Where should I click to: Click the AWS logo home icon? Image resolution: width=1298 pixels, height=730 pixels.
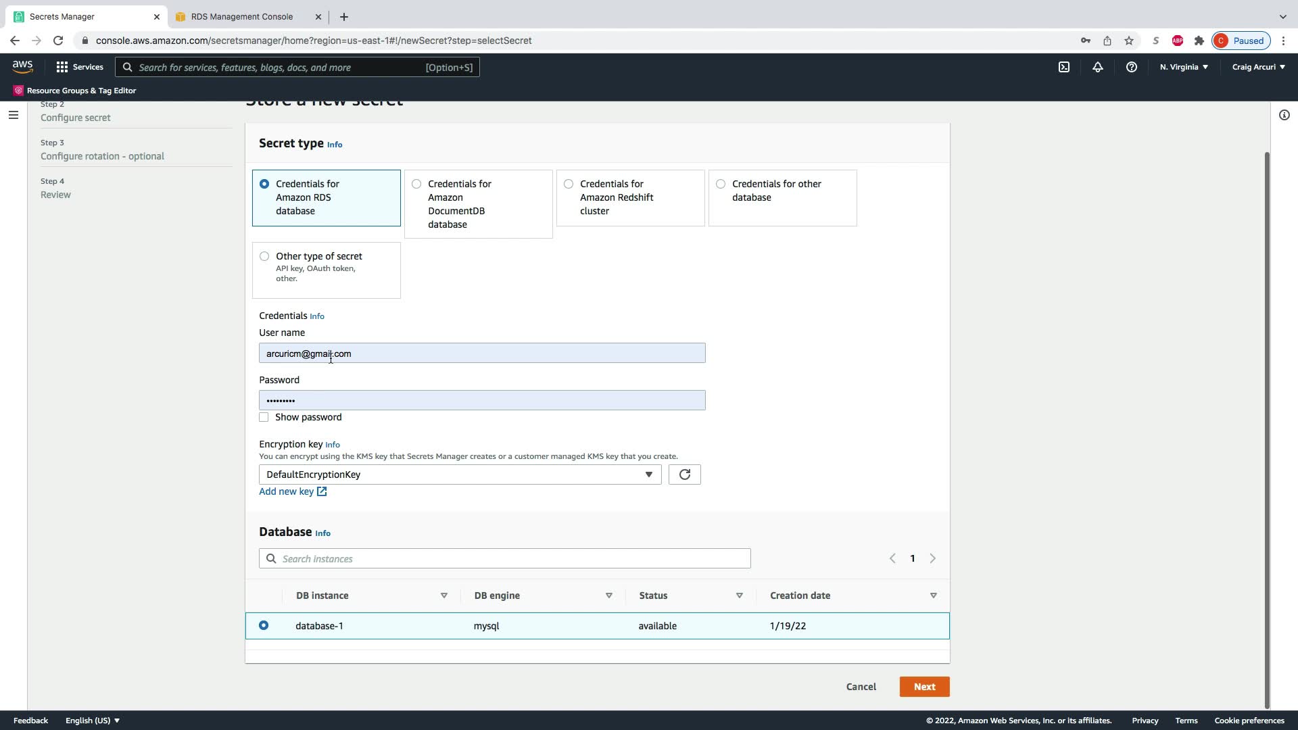pos(22,66)
